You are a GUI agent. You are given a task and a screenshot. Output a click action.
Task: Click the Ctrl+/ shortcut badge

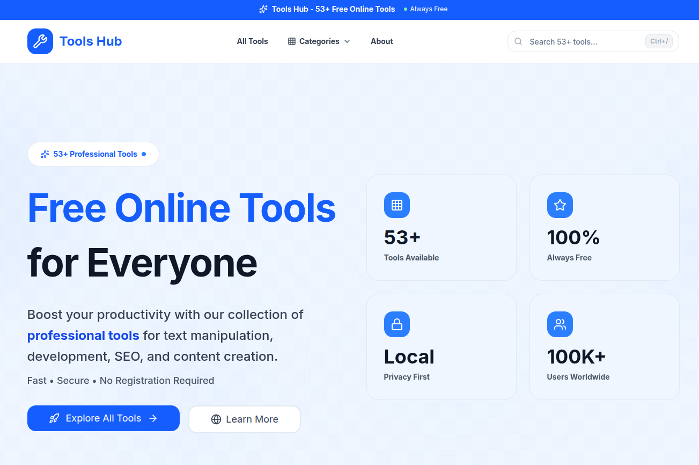tap(658, 41)
